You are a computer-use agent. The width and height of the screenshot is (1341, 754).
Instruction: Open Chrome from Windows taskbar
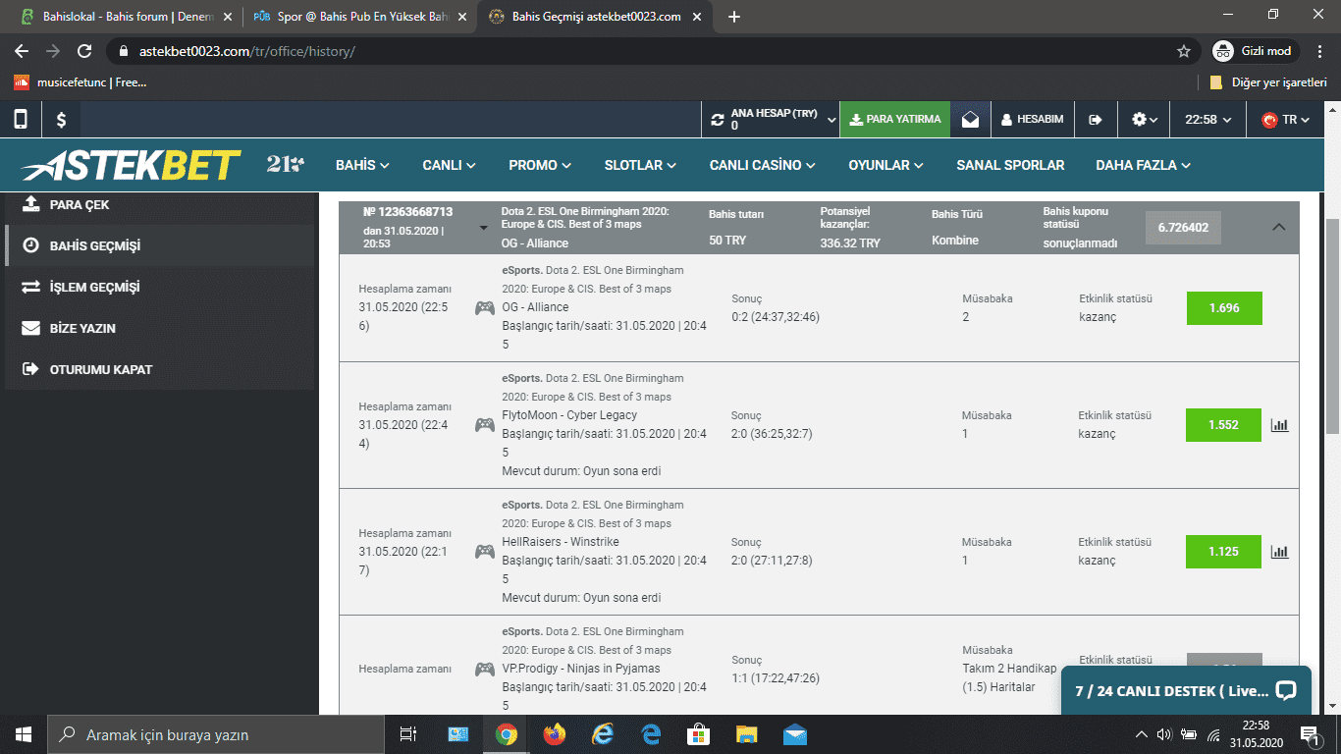pos(507,734)
